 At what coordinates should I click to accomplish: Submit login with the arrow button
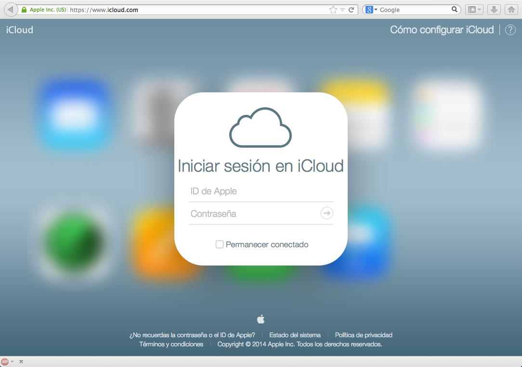327,213
